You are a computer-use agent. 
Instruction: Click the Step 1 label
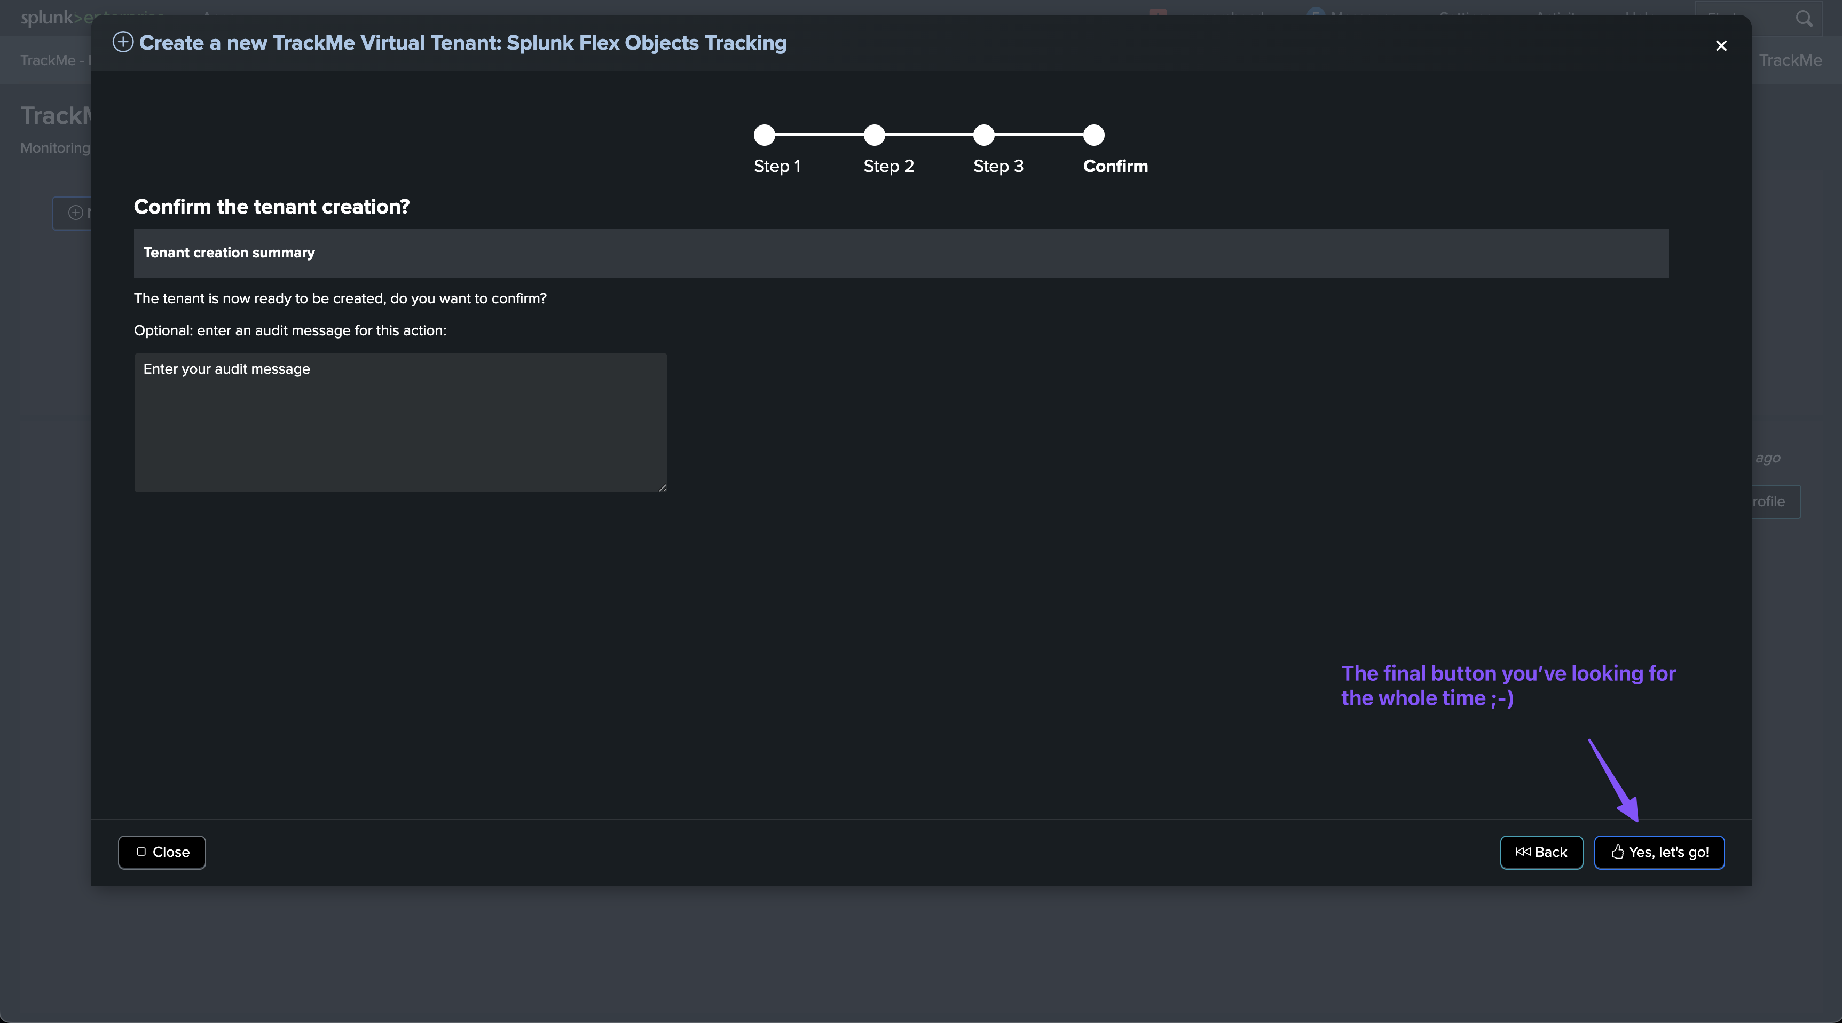(x=777, y=166)
